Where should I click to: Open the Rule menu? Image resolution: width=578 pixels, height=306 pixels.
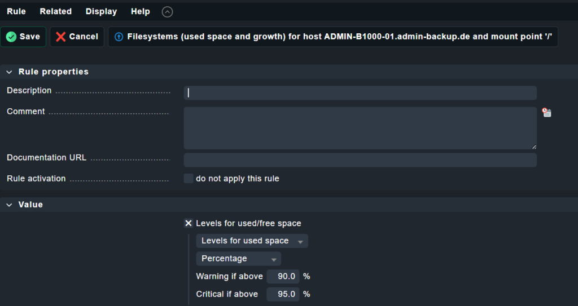click(x=16, y=11)
